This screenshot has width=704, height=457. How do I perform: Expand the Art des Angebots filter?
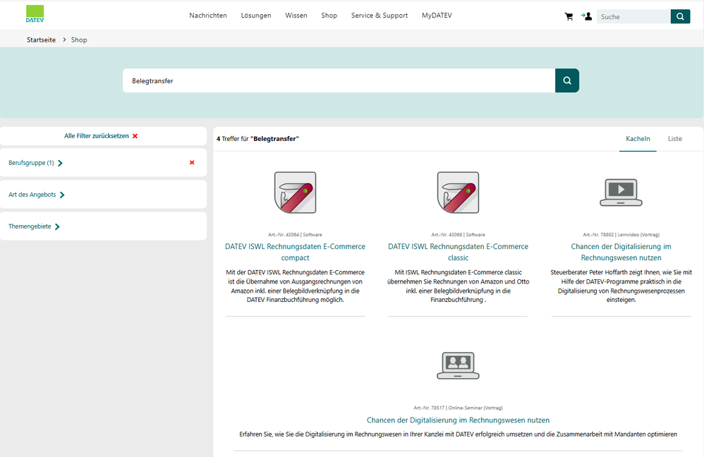pos(37,195)
